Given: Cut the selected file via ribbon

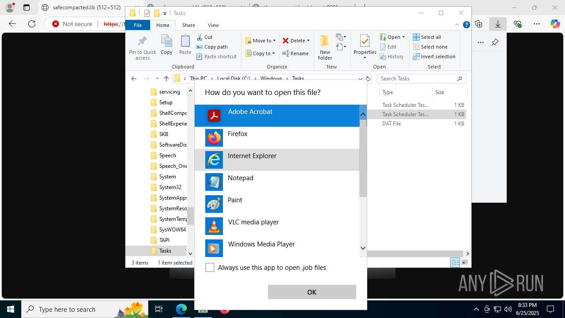Looking at the screenshot, I should [204, 37].
